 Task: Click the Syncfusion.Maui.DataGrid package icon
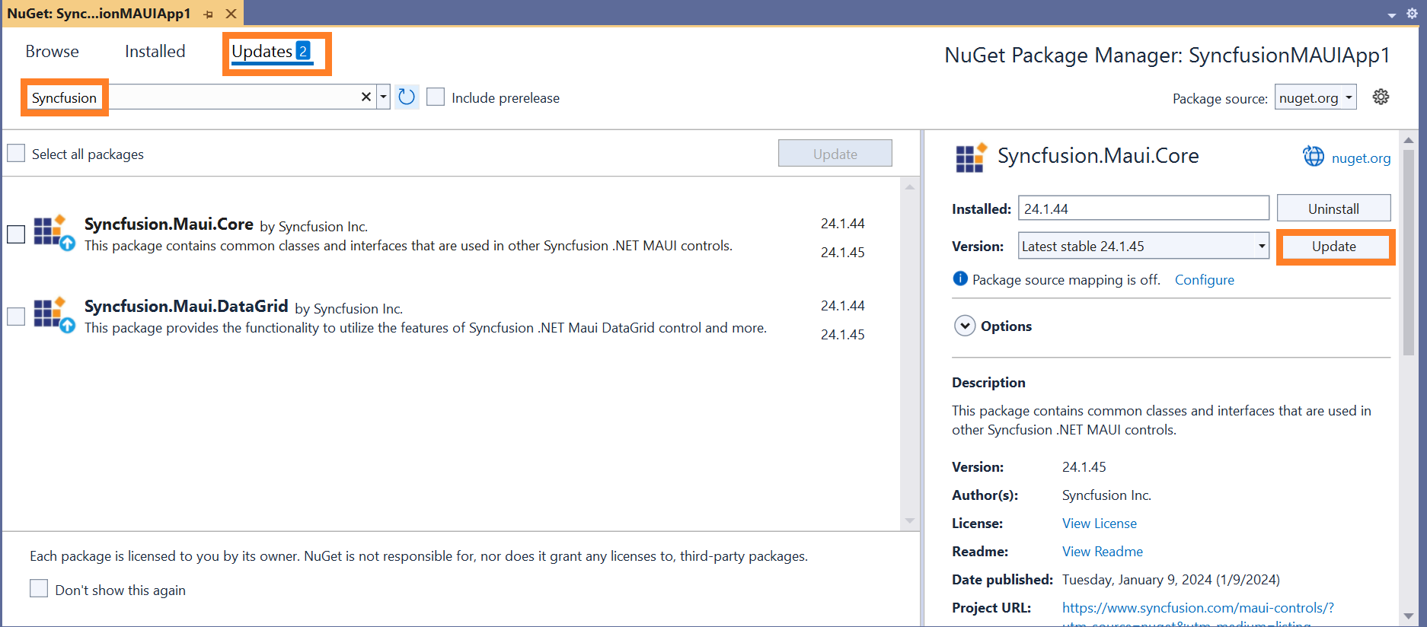(x=53, y=314)
